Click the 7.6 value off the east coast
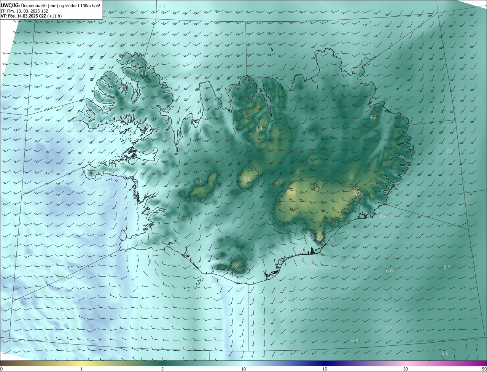 449,151
